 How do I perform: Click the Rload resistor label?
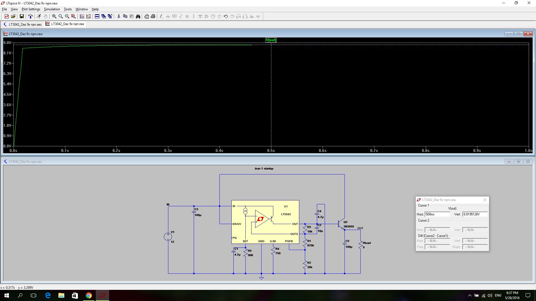click(367, 243)
